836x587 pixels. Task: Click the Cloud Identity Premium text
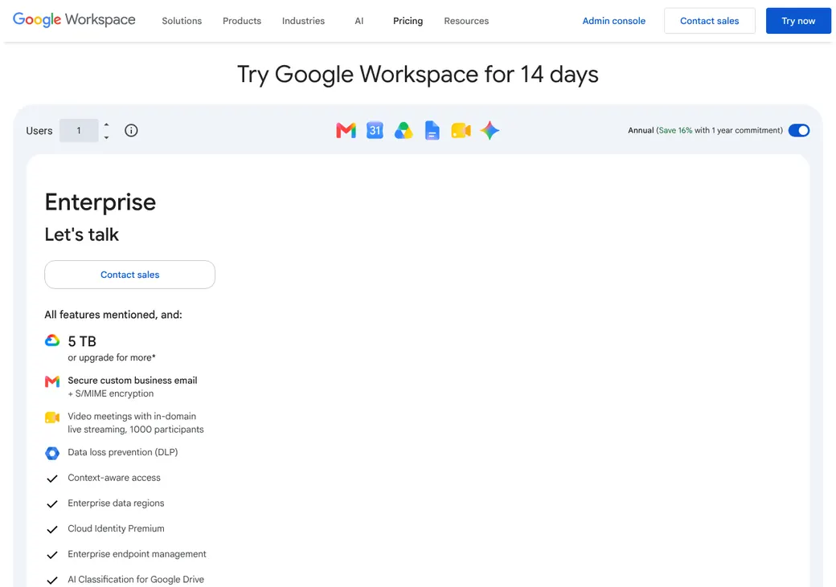pyautogui.click(x=116, y=529)
